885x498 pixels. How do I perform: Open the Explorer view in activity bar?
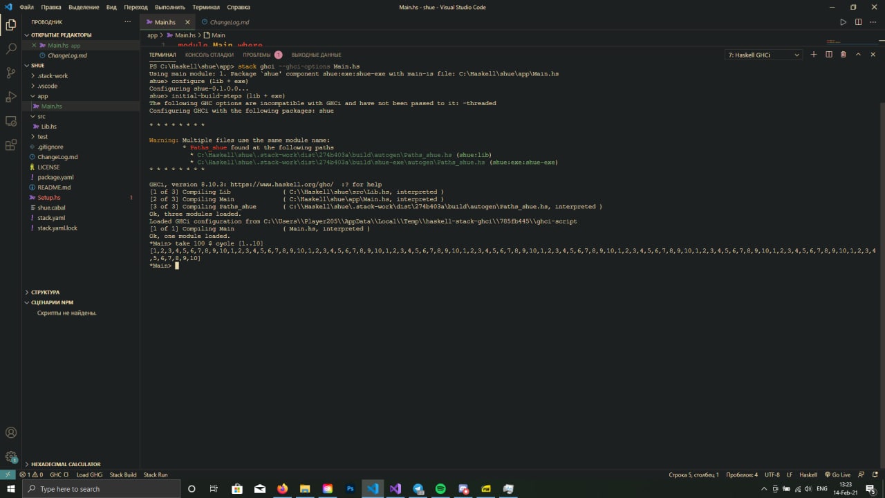point(10,26)
